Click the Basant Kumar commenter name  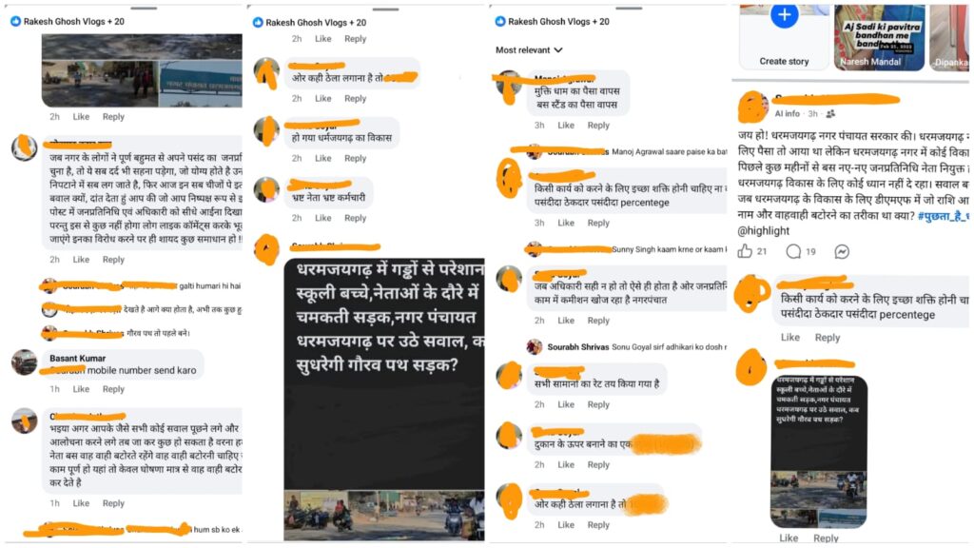(78, 359)
